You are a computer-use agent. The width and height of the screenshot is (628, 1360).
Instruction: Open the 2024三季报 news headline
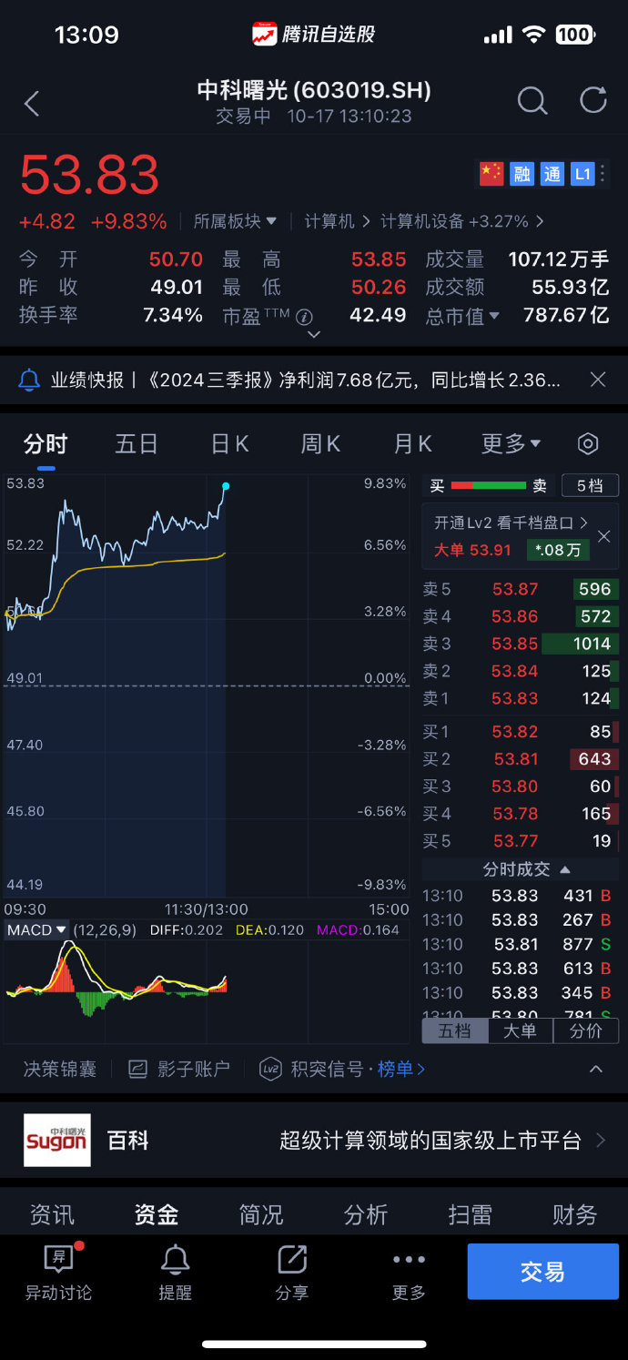click(305, 380)
